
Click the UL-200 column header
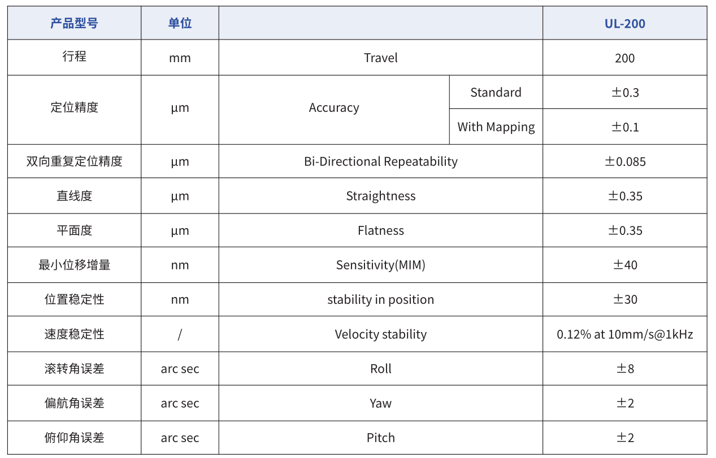tap(624, 23)
